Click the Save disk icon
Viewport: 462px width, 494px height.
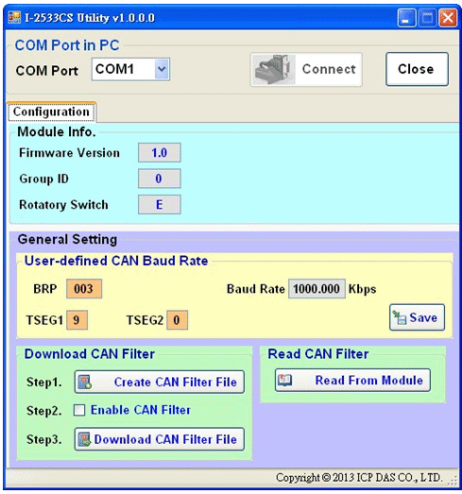[400, 317]
